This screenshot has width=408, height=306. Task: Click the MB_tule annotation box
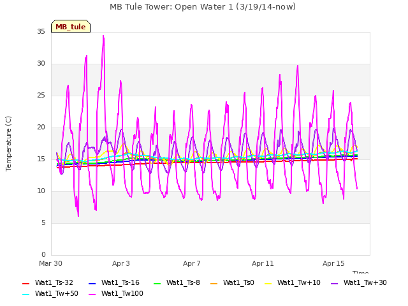coord(71,26)
